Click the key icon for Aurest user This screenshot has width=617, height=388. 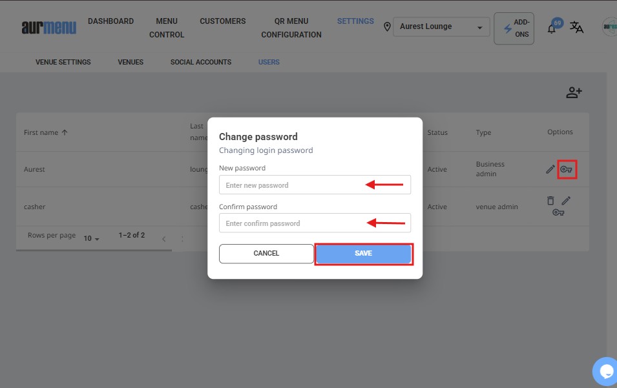click(567, 169)
